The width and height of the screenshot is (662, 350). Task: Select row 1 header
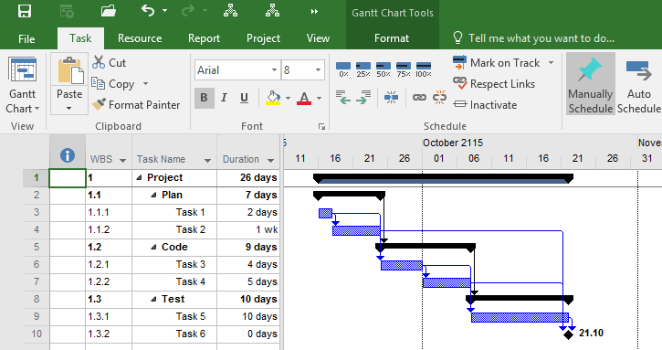(37, 178)
